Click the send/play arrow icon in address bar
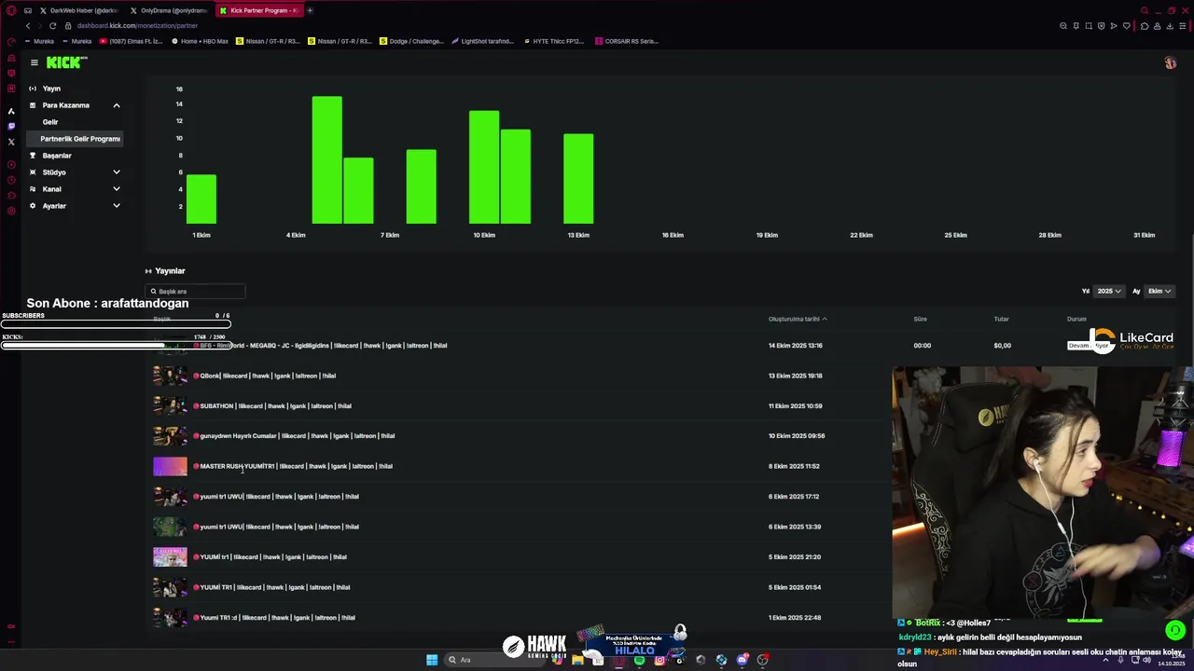Viewport: 1194px width, 671px height. coord(1114,26)
